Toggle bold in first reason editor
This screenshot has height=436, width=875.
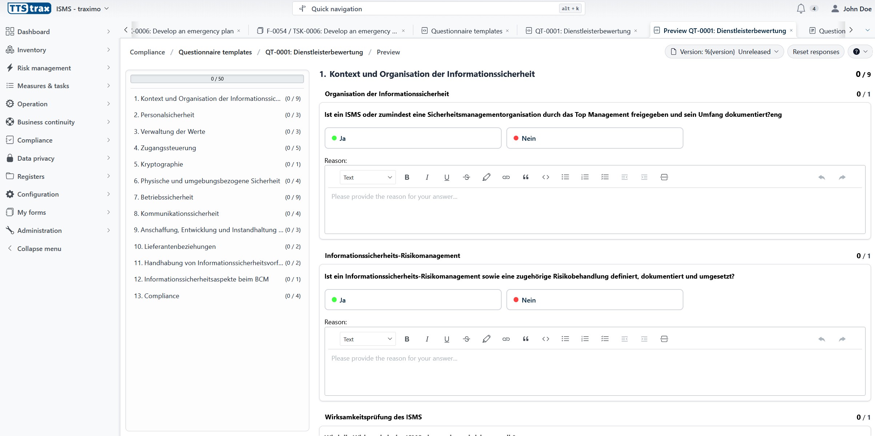pyautogui.click(x=407, y=177)
